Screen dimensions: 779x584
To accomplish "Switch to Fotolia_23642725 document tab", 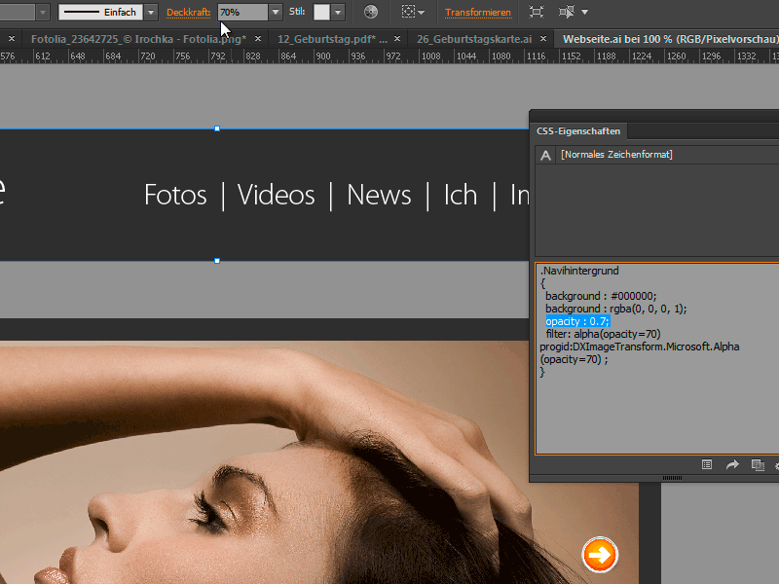I will [138, 39].
